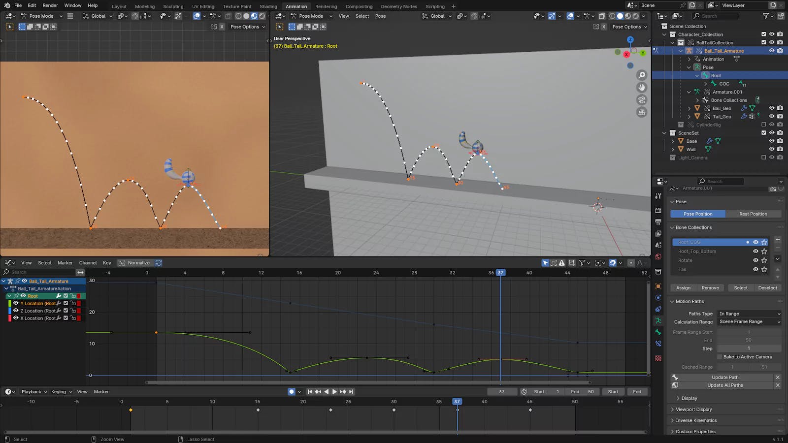Open the Playback dropdown in timeline
Image resolution: width=788 pixels, height=443 pixels.
click(34, 392)
